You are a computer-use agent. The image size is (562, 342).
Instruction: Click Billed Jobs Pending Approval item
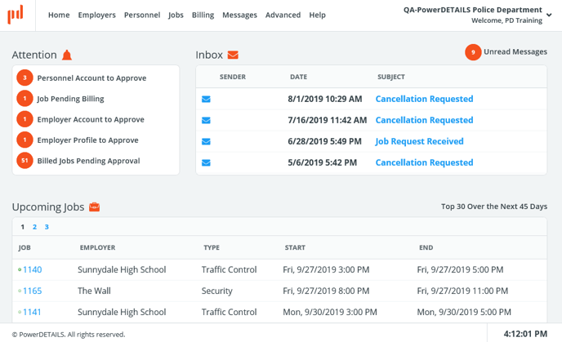pos(88,161)
